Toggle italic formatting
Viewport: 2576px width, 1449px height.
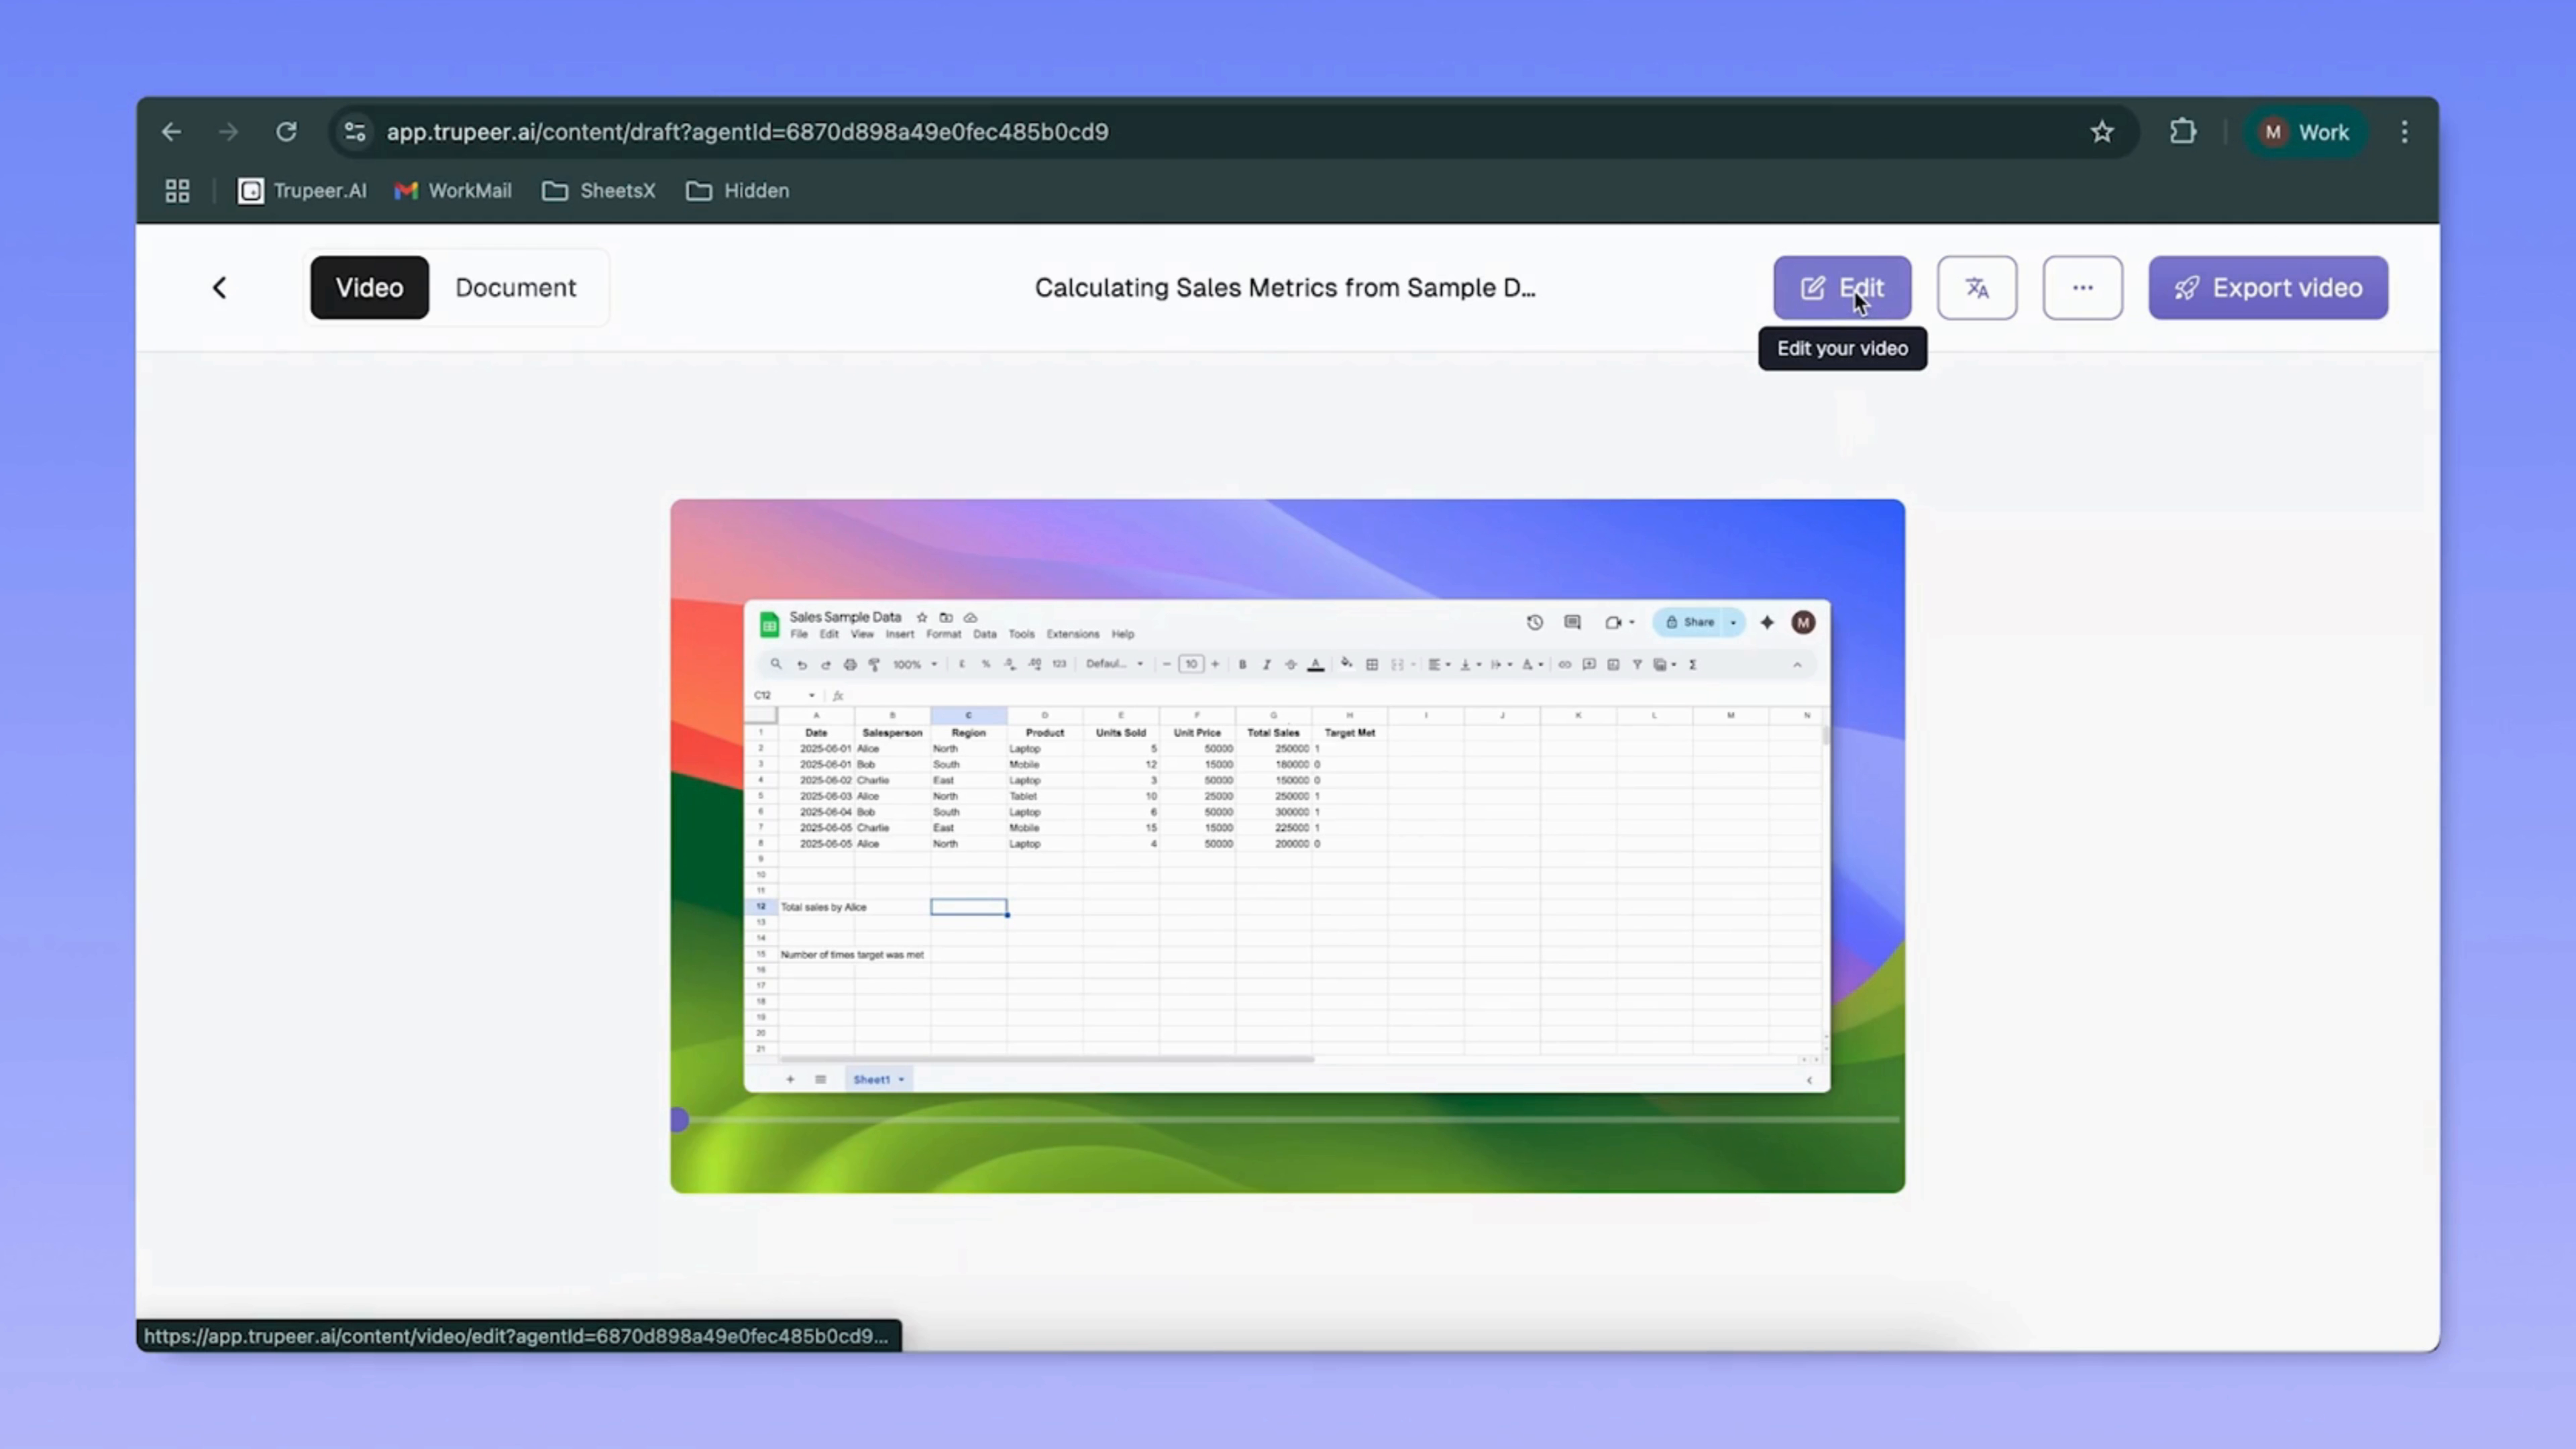[x=1267, y=665]
